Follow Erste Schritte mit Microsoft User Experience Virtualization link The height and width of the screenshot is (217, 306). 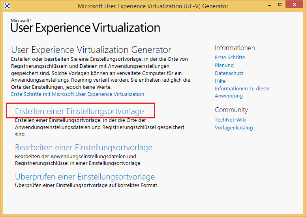[77, 94]
